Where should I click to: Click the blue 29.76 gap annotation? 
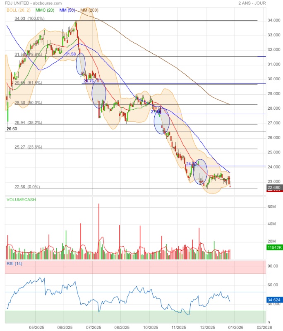coord(89,81)
